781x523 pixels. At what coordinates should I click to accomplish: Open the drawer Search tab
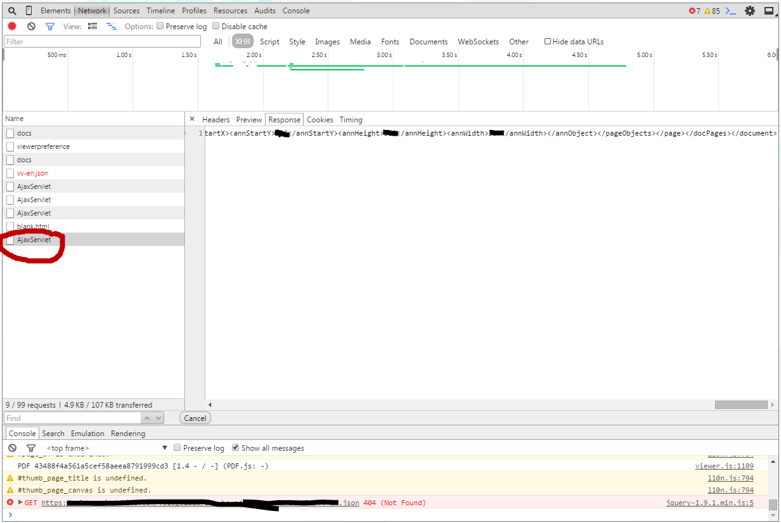pos(53,434)
